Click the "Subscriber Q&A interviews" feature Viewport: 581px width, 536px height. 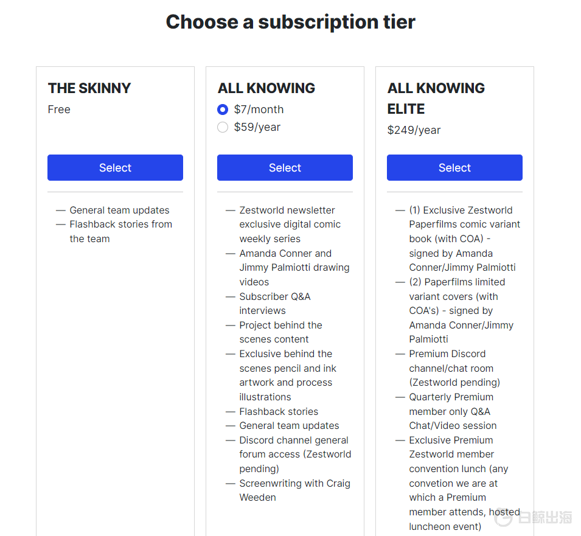click(x=274, y=304)
